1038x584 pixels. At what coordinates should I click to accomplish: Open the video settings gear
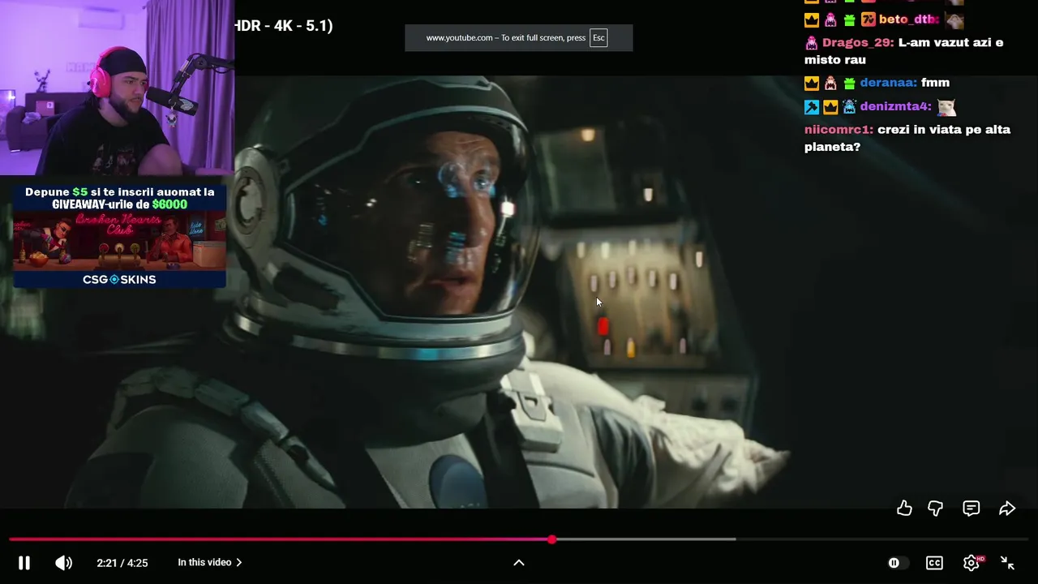point(971,562)
